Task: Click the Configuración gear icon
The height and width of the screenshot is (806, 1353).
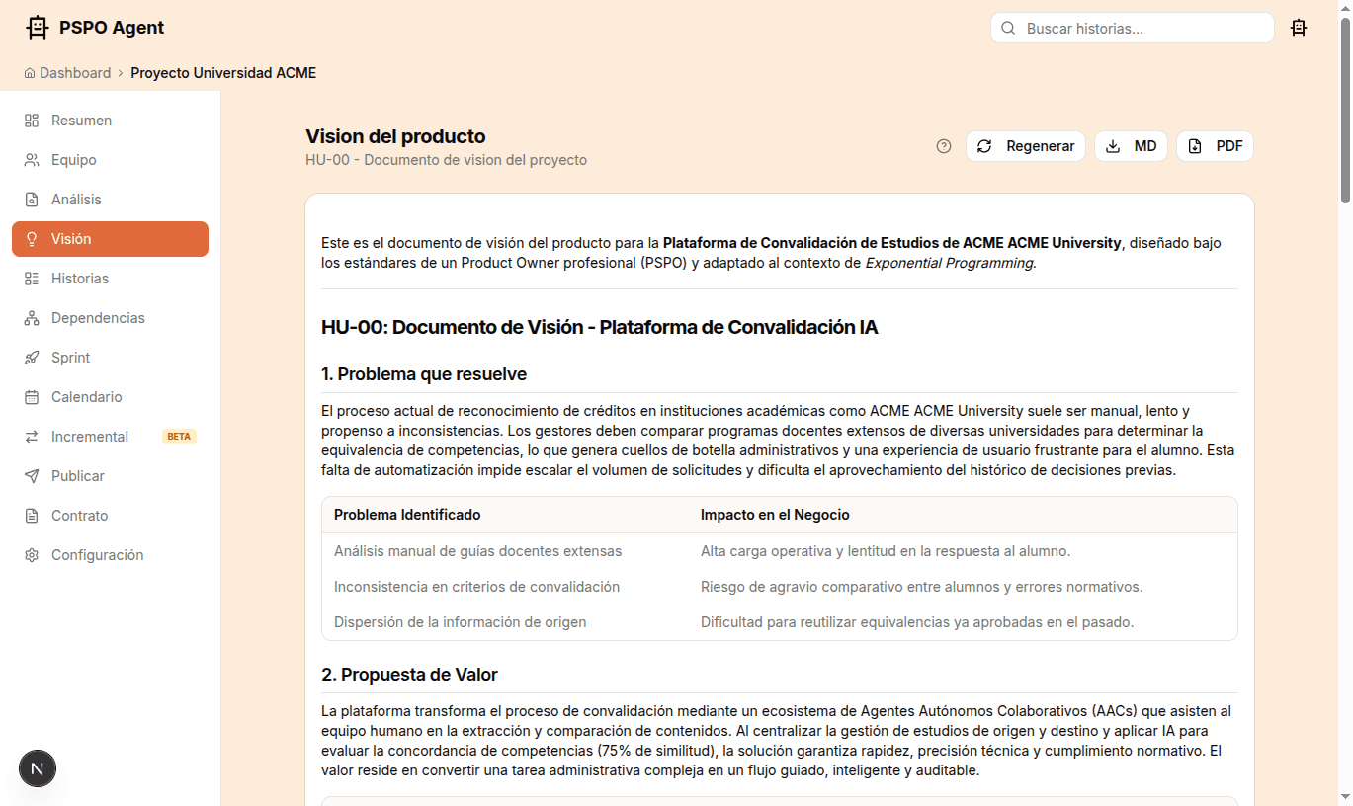Action: pyautogui.click(x=31, y=554)
